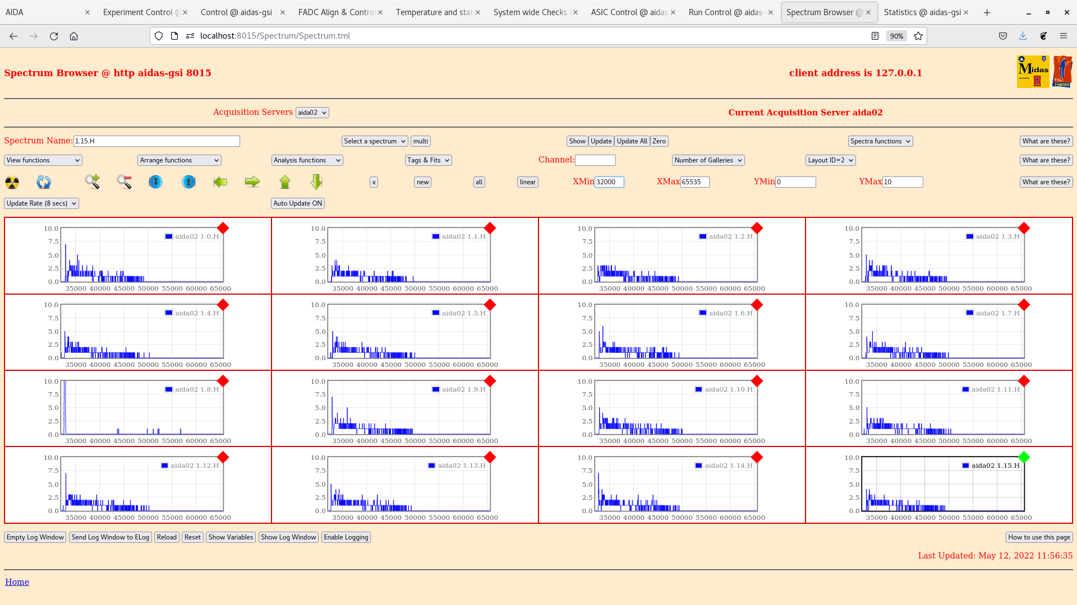Click the Update All button
The height and width of the screenshot is (605, 1077).
(632, 141)
